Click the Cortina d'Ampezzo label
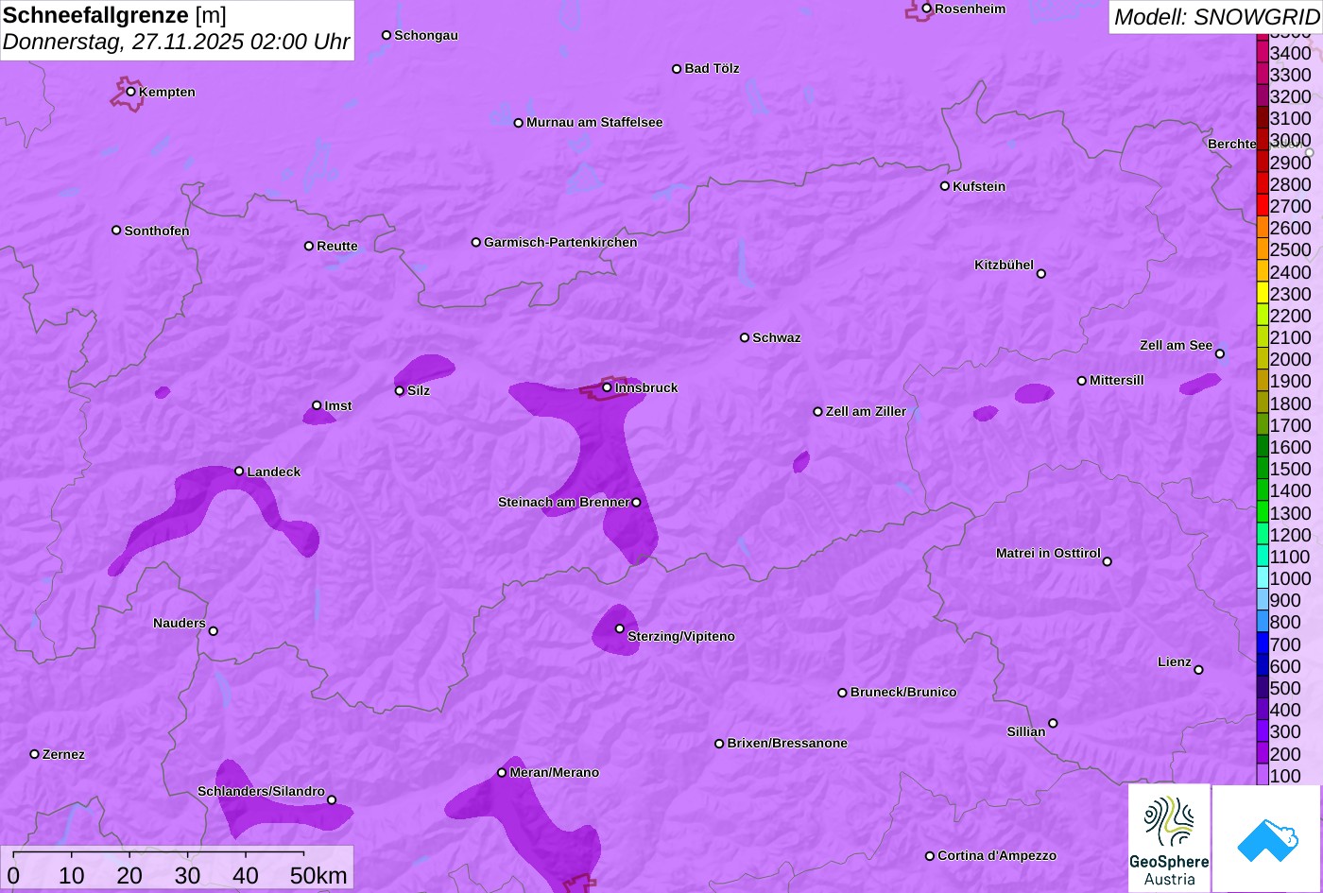Image resolution: width=1323 pixels, height=893 pixels. (997, 856)
